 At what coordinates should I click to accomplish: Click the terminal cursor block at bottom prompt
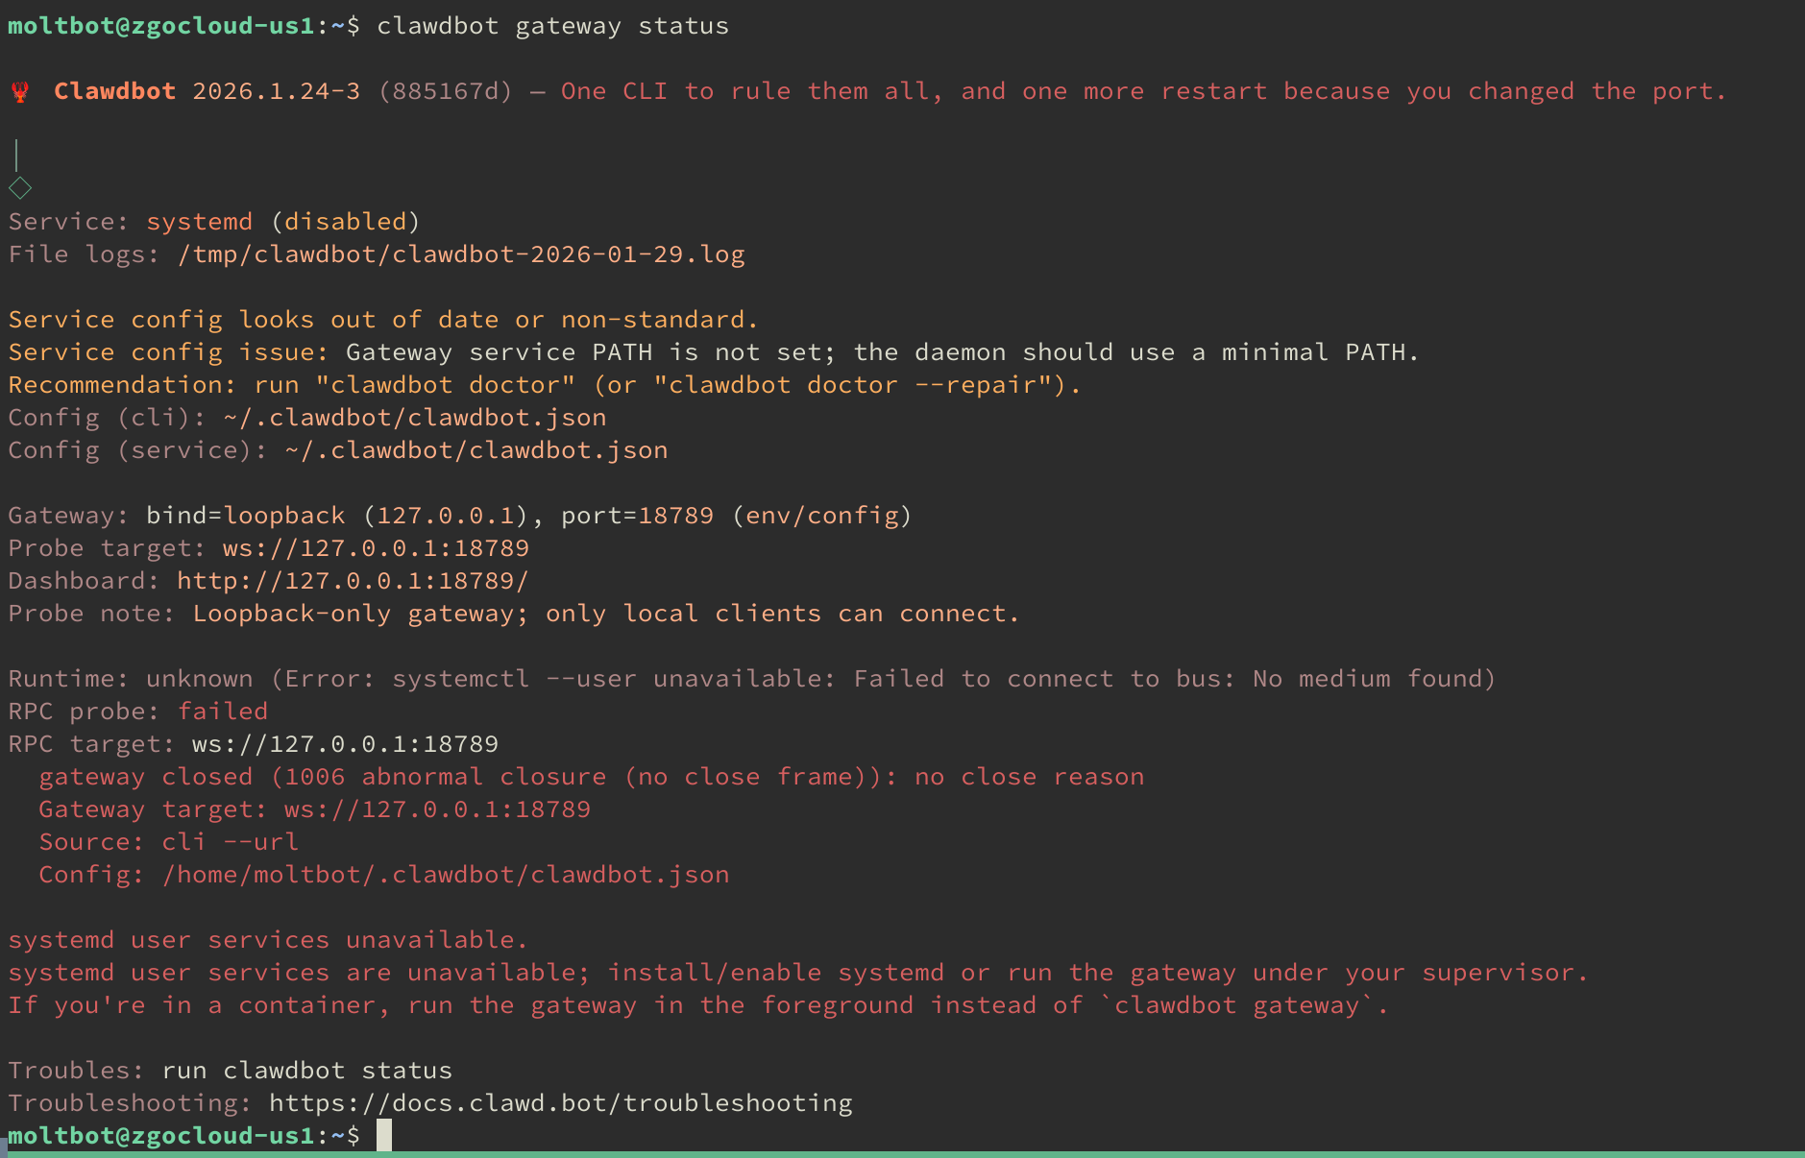[x=384, y=1135]
